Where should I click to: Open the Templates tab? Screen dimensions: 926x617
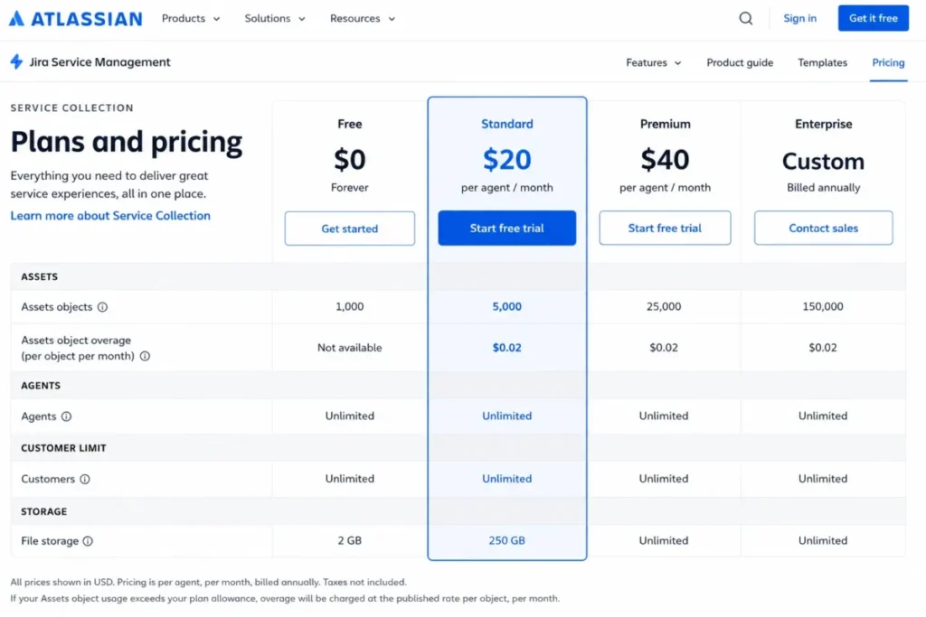coord(822,62)
